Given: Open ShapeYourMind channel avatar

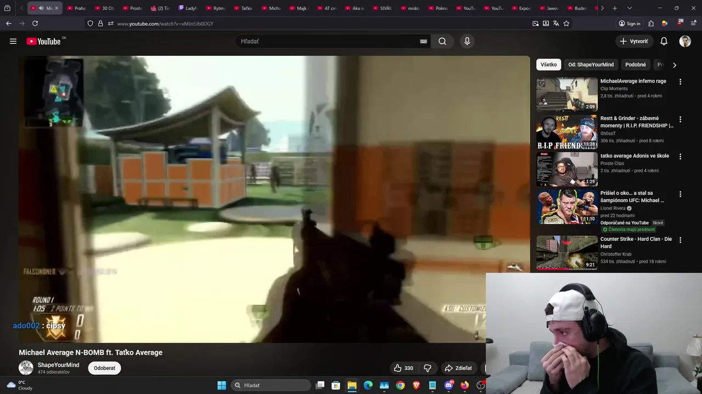Looking at the screenshot, I should pyautogui.click(x=26, y=368).
